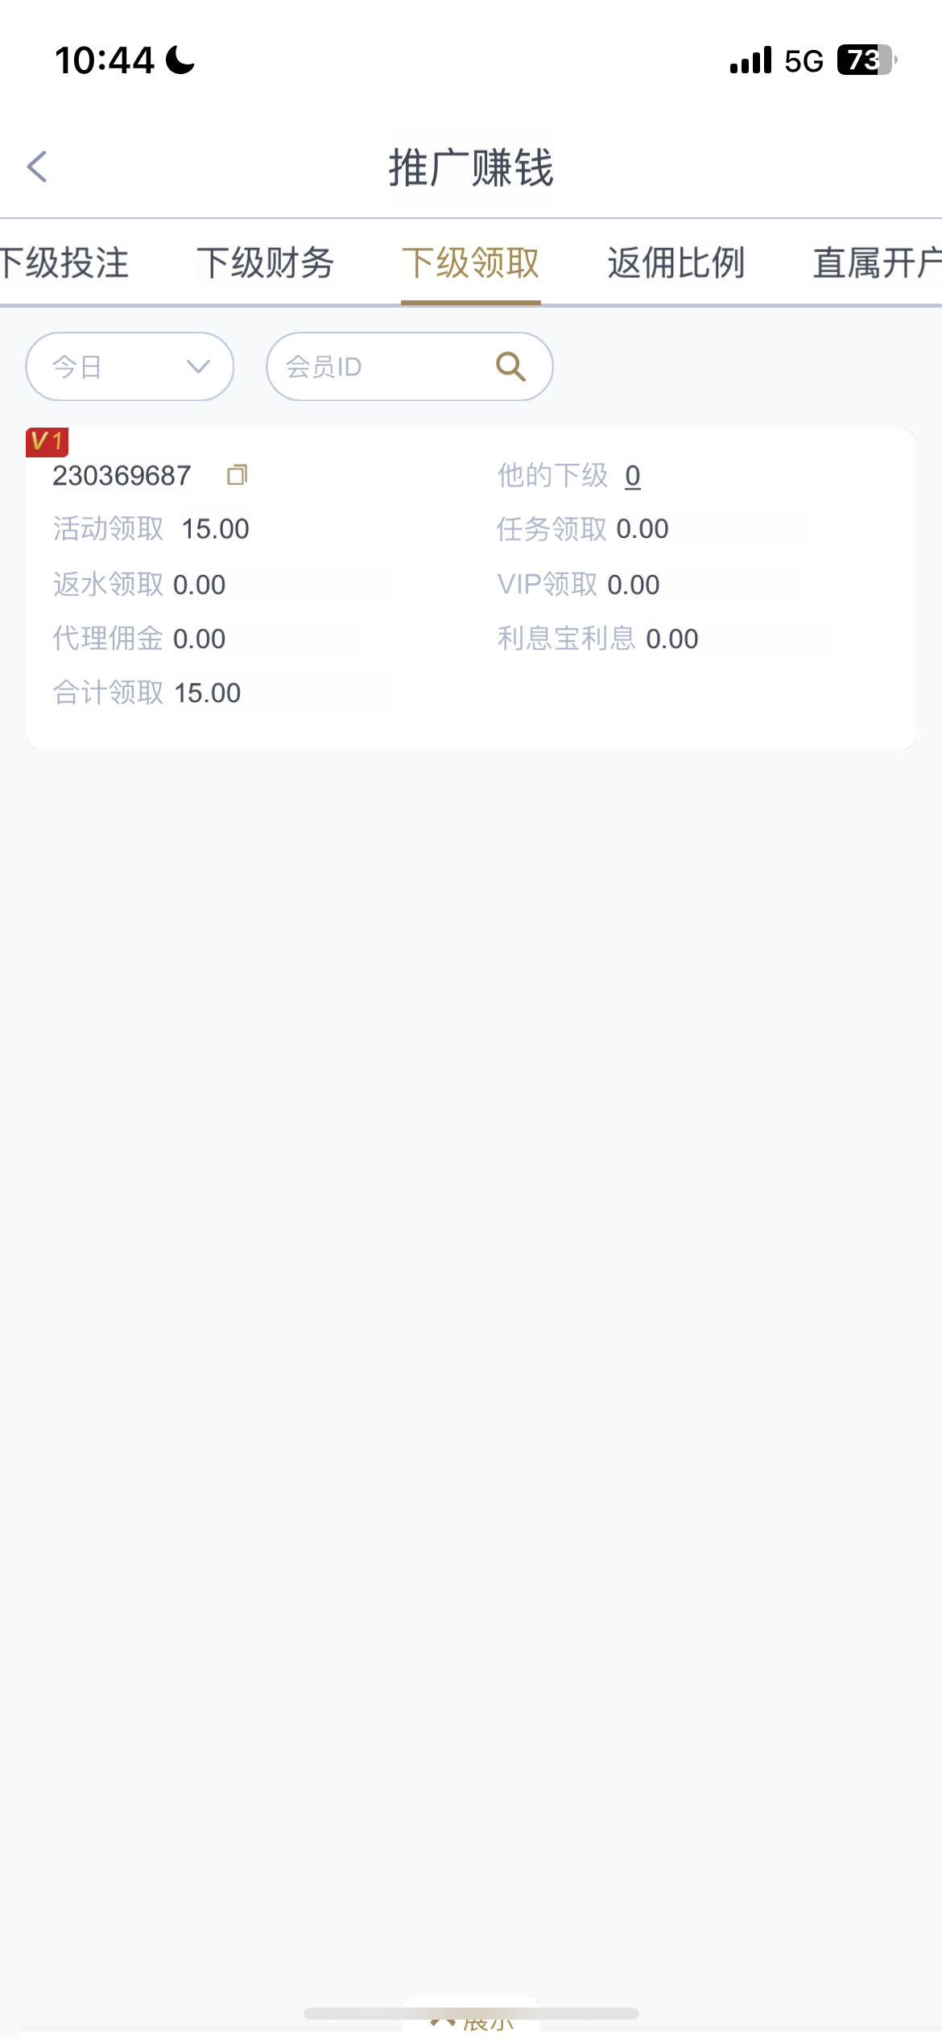Image resolution: width=942 pixels, height=2039 pixels.
Task: Switch to the 下级财务 tab
Action: [x=266, y=263]
